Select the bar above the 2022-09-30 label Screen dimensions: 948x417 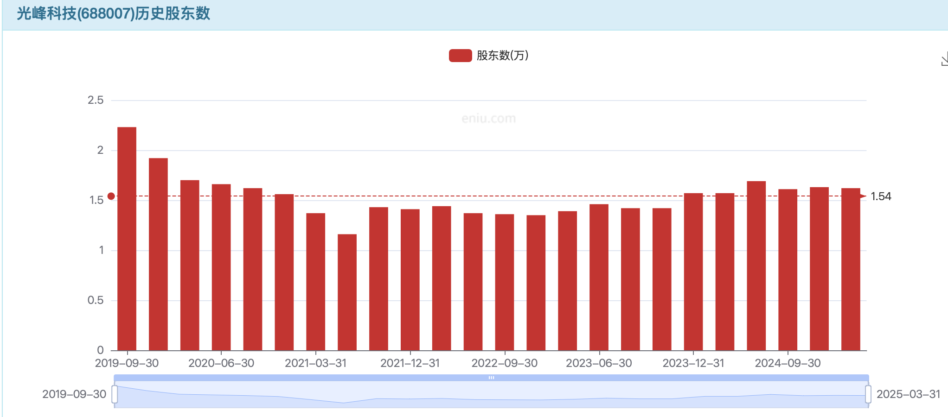pyautogui.click(x=505, y=282)
